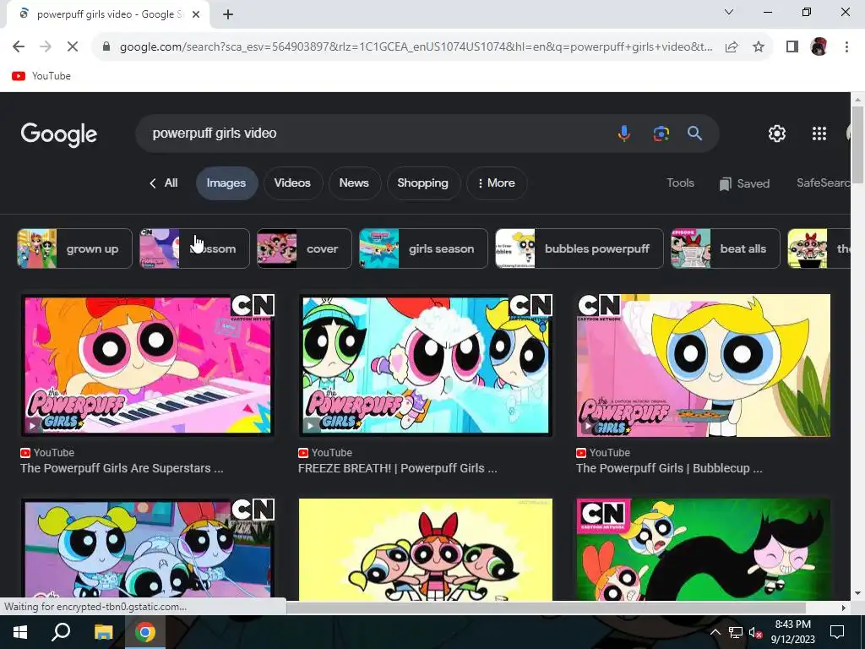View site information lock icon
Image resolution: width=865 pixels, height=649 pixels.
106,47
